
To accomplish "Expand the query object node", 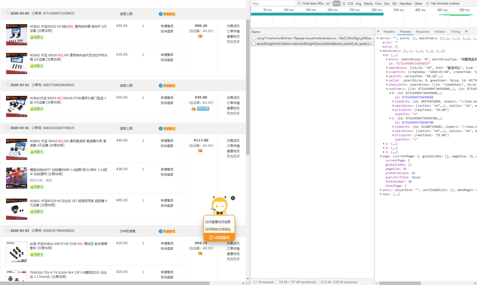I will pos(381,190).
